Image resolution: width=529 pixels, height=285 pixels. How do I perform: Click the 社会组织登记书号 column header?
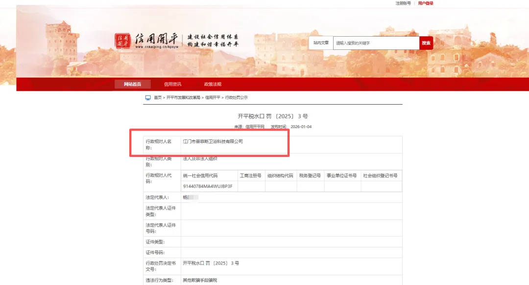(380, 176)
